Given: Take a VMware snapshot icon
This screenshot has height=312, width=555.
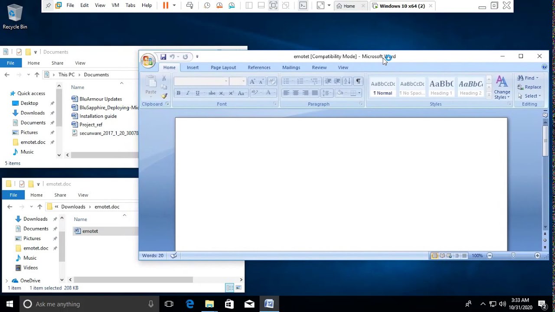Looking at the screenshot, I should coord(207,6).
